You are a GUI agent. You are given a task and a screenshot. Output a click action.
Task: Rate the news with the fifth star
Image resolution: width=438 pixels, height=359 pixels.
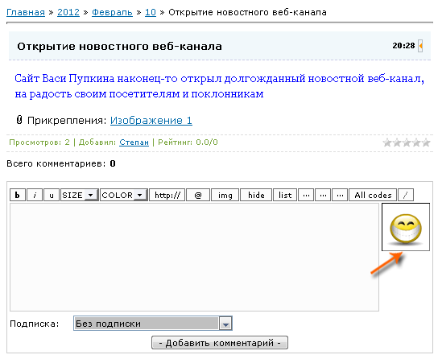(426, 142)
